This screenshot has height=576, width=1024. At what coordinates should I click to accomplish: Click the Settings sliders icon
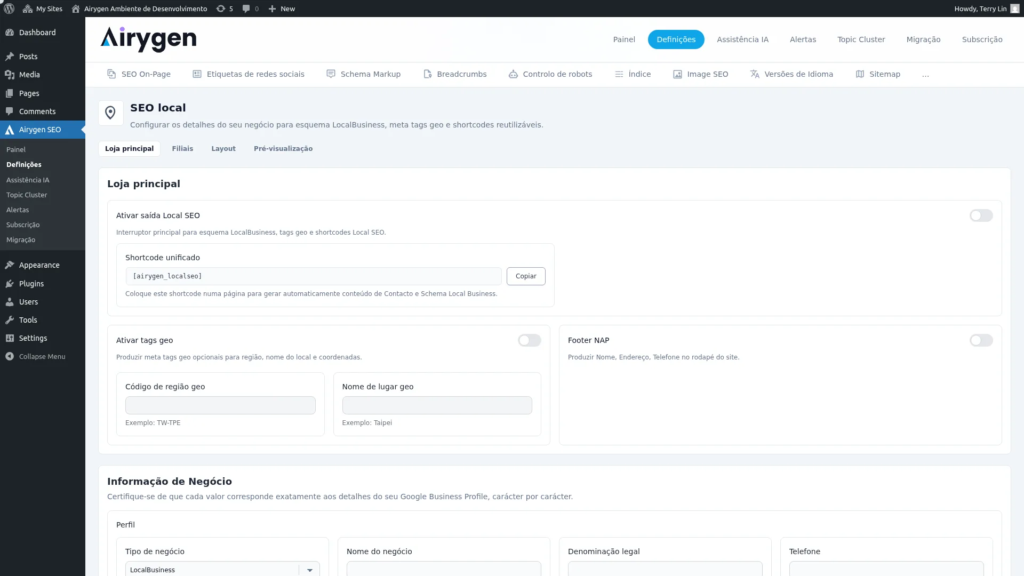(x=10, y=338)
